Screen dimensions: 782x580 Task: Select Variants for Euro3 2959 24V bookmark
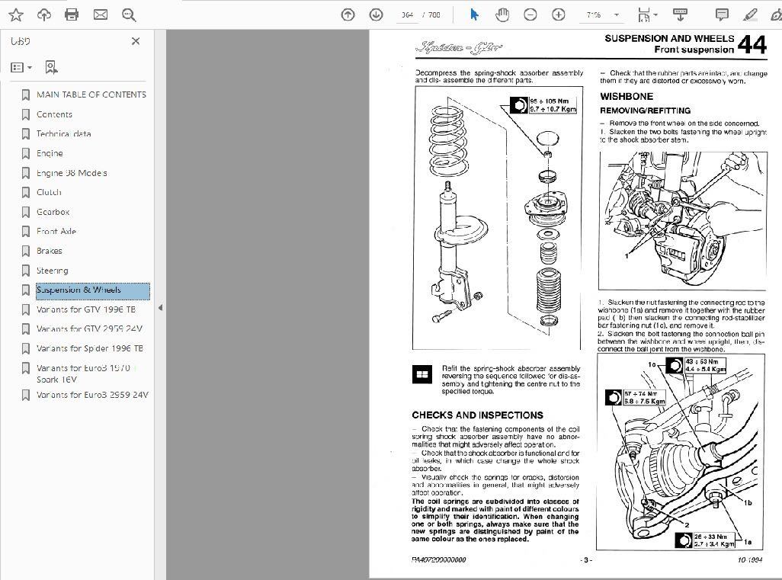tap(93, 395)
